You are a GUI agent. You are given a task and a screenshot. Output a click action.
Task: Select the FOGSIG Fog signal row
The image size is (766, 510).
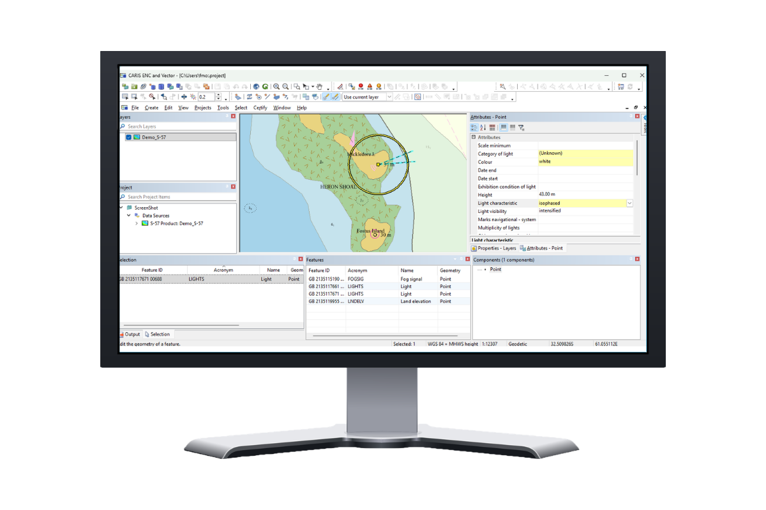(388, 279)
